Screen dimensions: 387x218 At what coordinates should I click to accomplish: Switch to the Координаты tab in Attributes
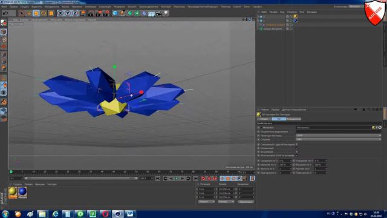click(x=294, y=119)
